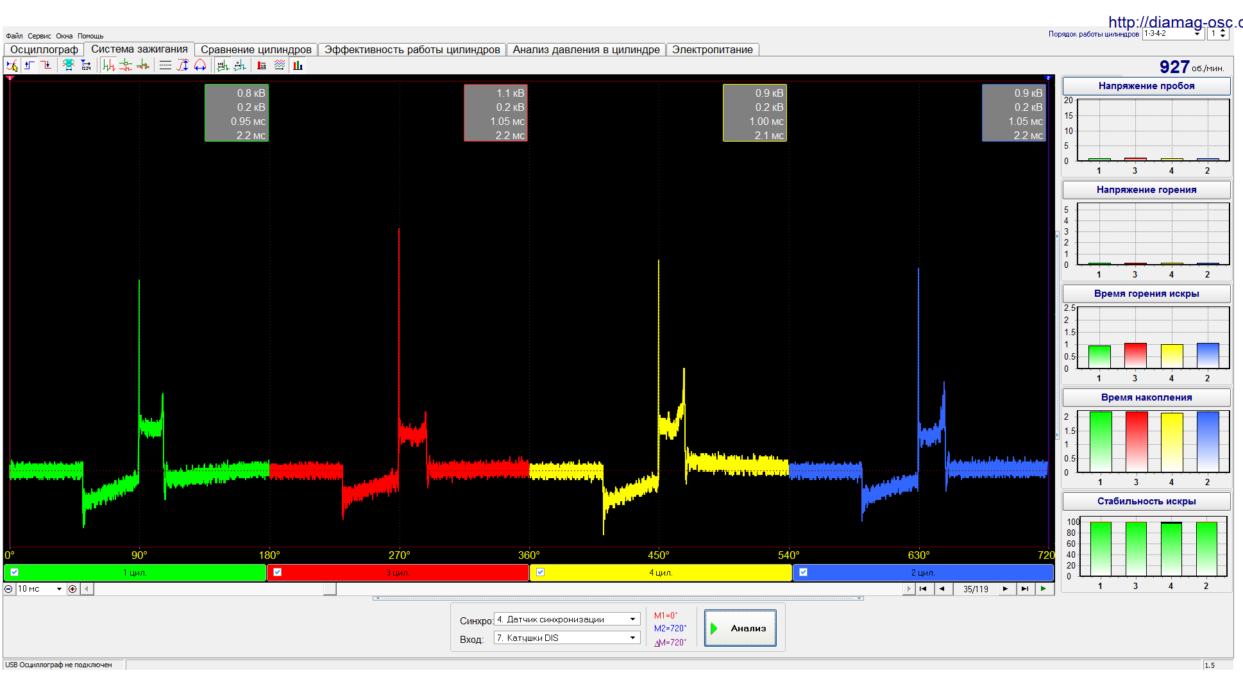1243x673 pixels.
Task: Switch to the Электропитание tab
Action: (x=713, y=49)
